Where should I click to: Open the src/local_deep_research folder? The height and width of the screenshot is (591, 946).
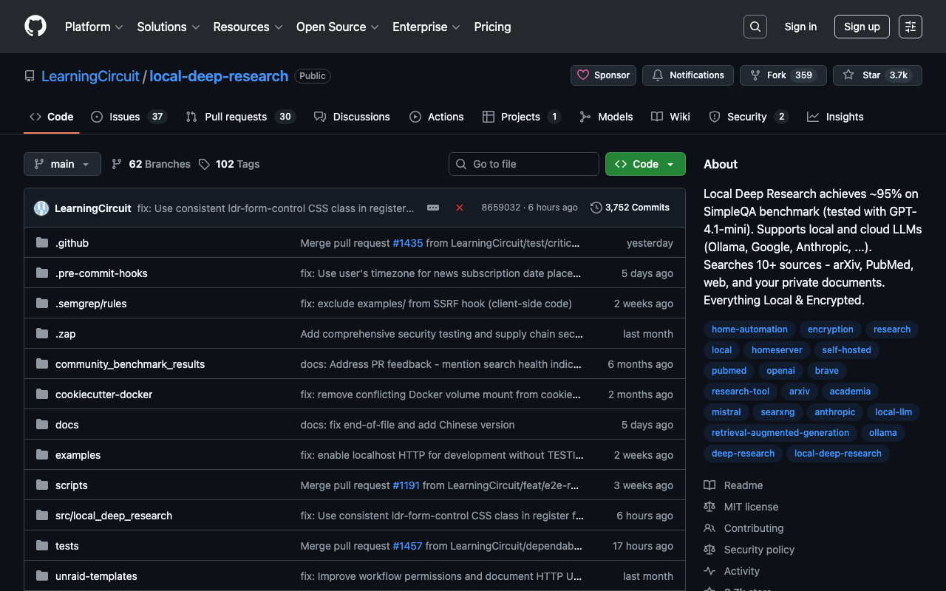pos(114,516)
